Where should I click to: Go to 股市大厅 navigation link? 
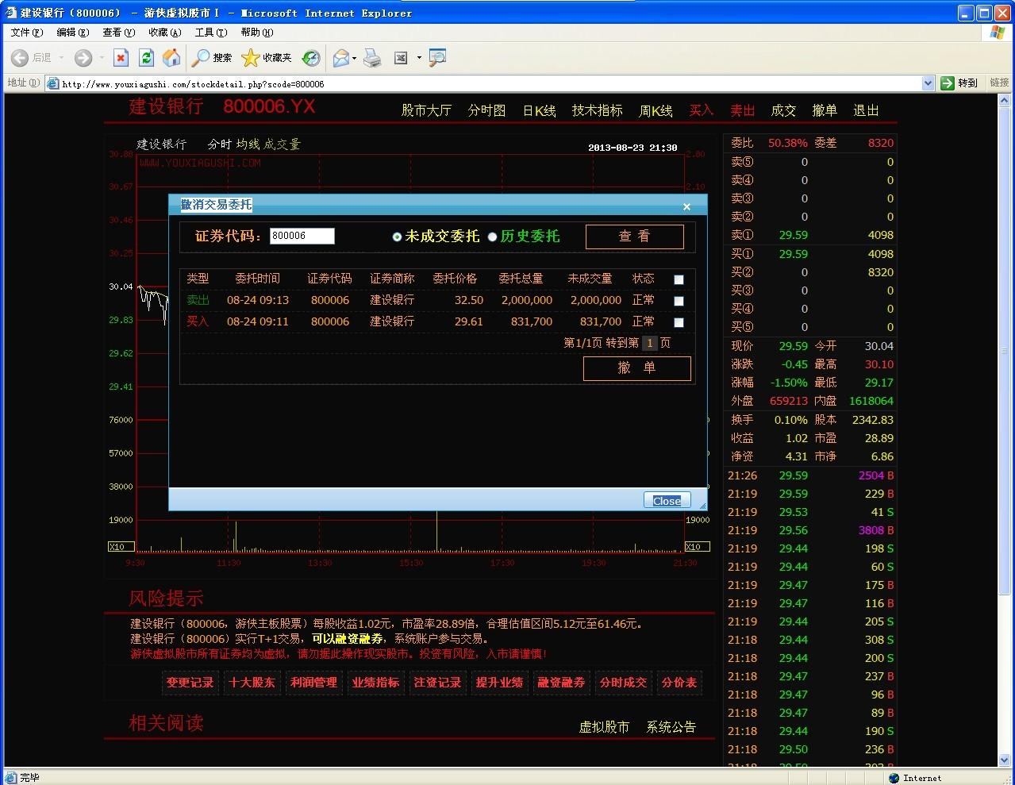tap(426, 110)
